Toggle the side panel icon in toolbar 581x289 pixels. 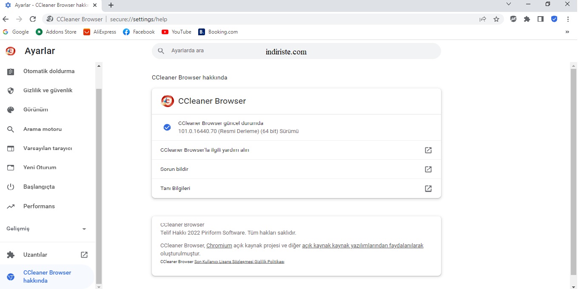point(541,19)
